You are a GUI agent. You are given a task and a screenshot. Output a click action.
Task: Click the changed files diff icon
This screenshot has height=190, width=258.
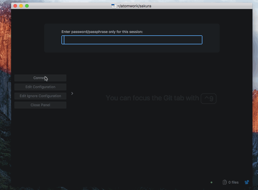(x=225, y=182)
